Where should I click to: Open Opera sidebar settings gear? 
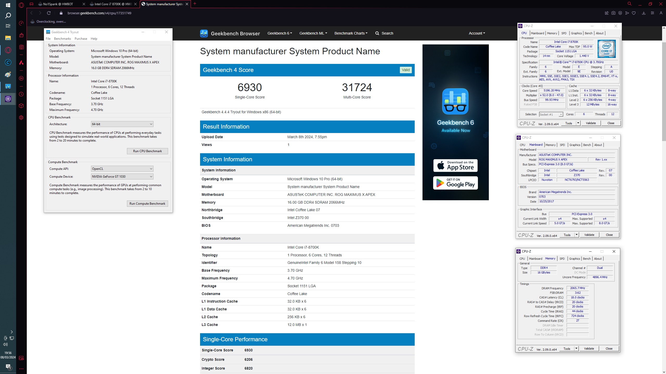21,117
